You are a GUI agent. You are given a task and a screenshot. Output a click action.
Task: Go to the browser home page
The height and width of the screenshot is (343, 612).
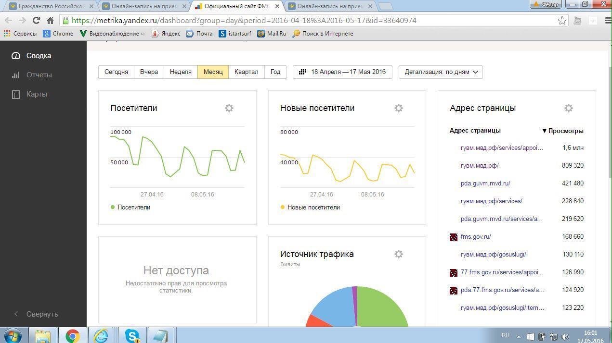click(x=50, y=21)
